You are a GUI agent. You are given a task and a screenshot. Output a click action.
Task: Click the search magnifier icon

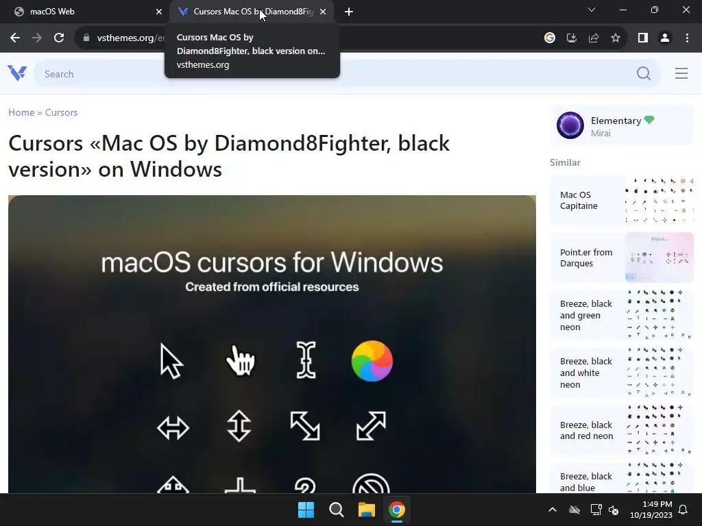click(643, 73)
